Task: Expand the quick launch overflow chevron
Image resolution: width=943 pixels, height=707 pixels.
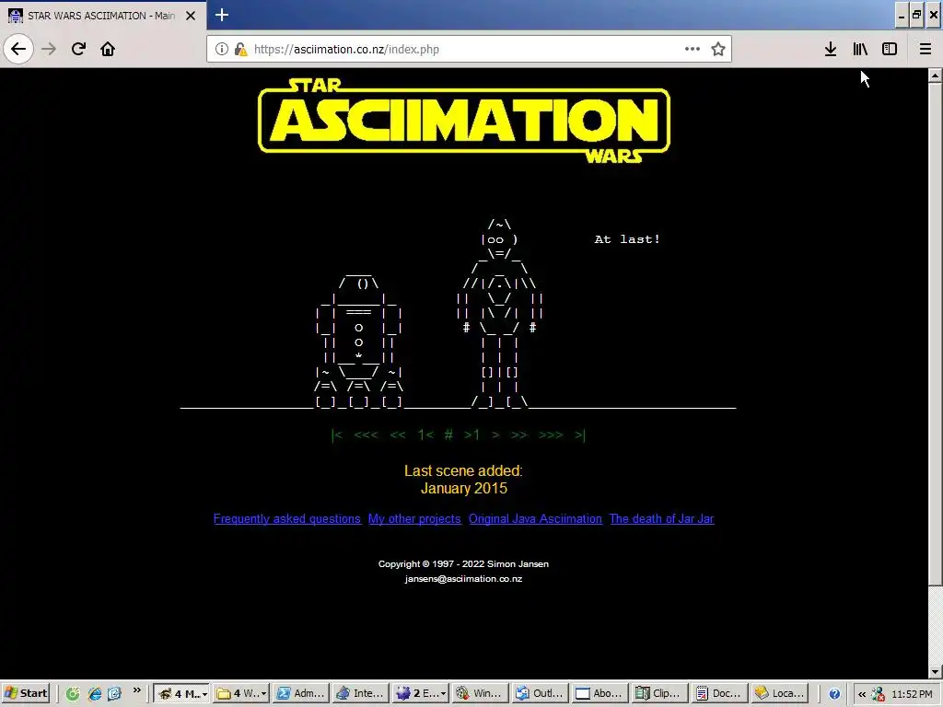Action: 136,690
